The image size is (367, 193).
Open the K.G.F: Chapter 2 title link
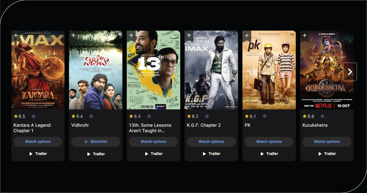204,125
